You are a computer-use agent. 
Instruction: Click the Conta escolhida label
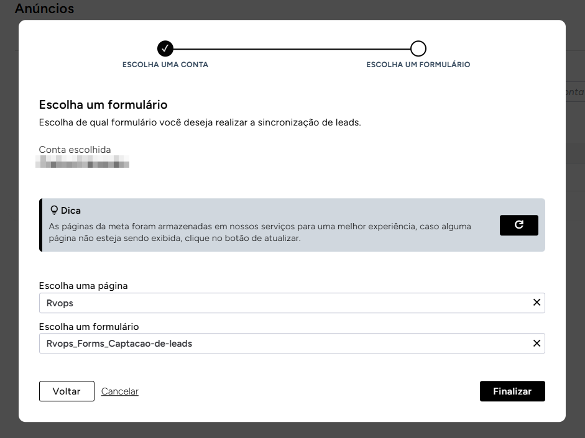[75, 150]
